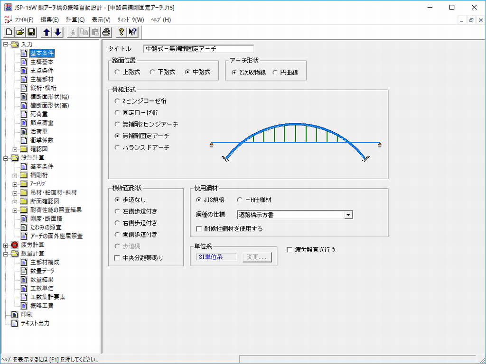Click the blue up arrow toolbar icon
Screen dimensions: 486x364
(x=47, y=32)
